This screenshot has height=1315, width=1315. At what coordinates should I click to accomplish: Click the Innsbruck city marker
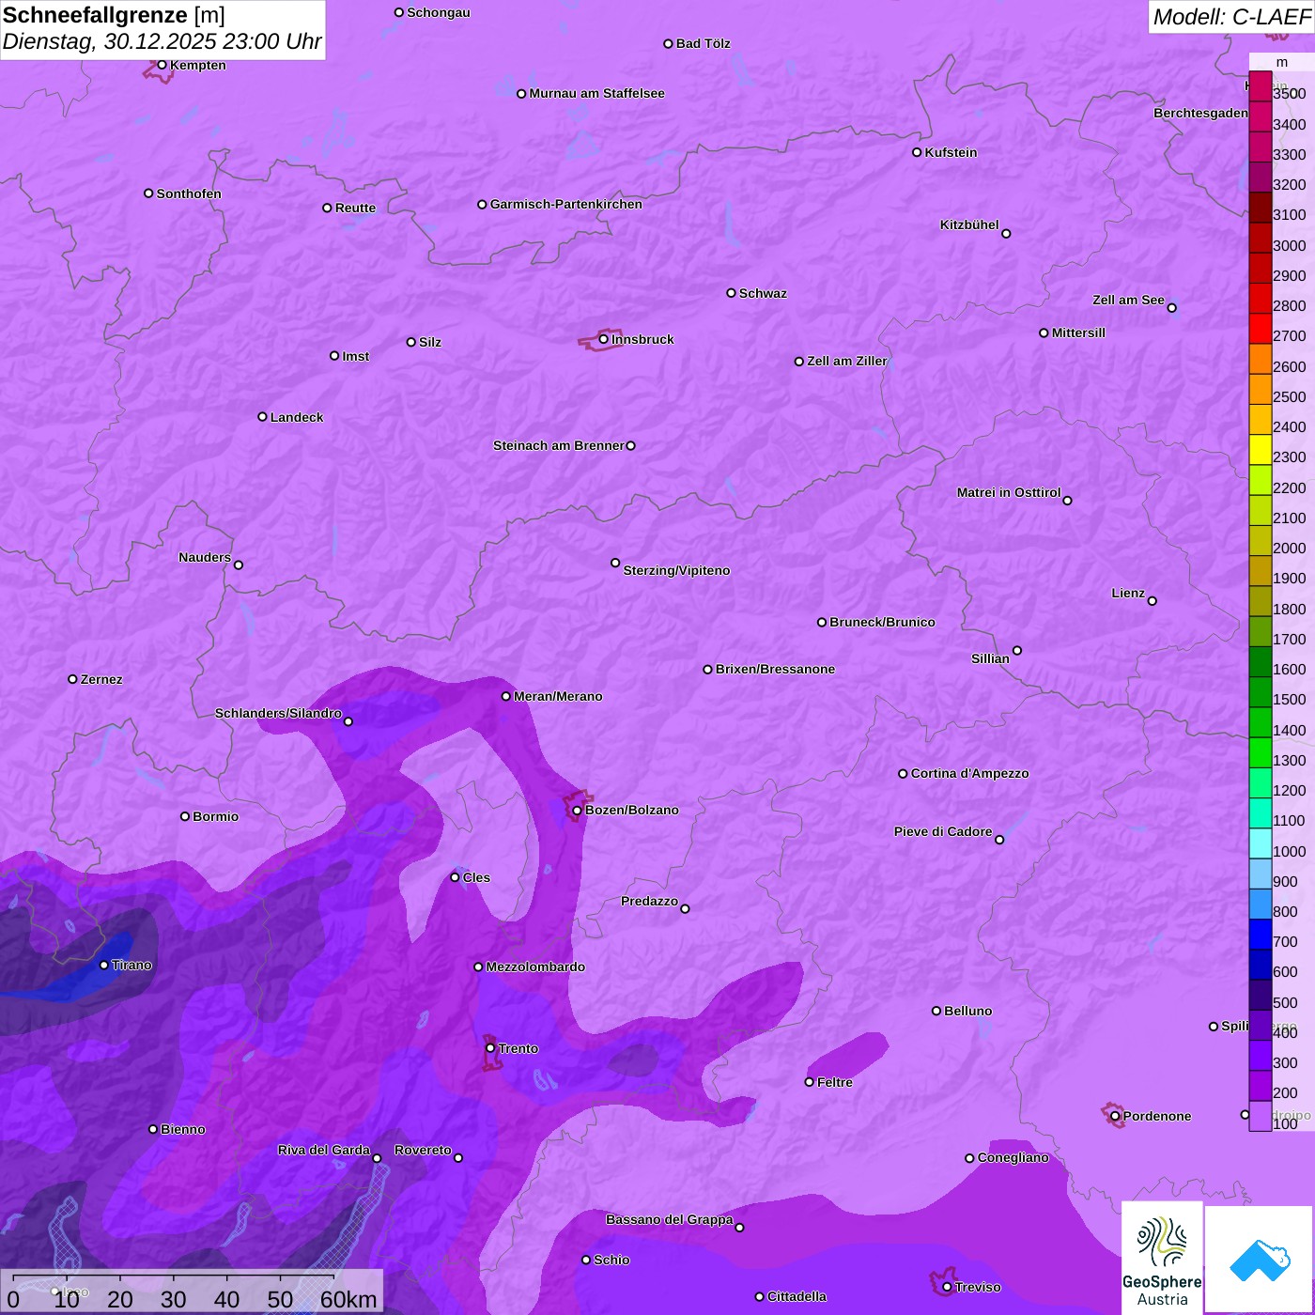(603, 339)
